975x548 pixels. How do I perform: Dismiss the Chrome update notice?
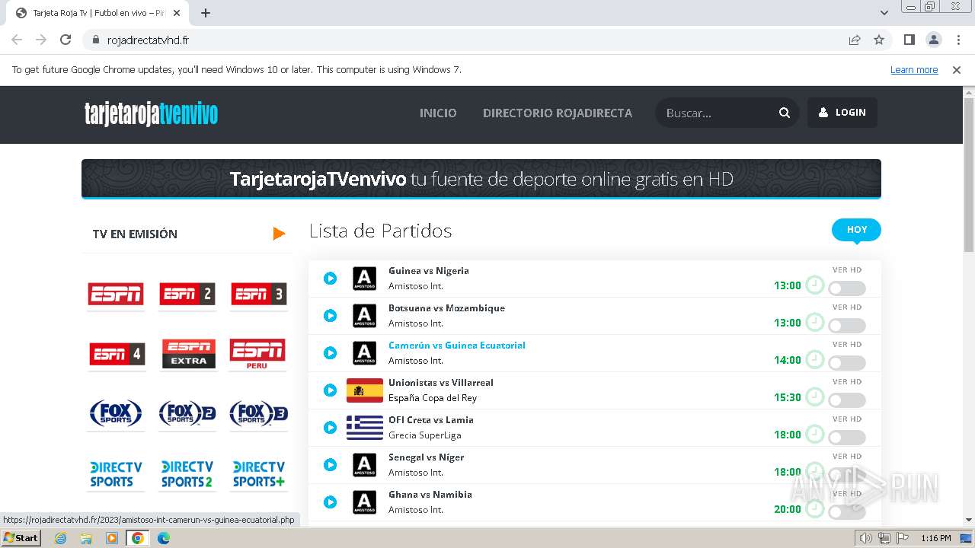click(x=957, y=70)
